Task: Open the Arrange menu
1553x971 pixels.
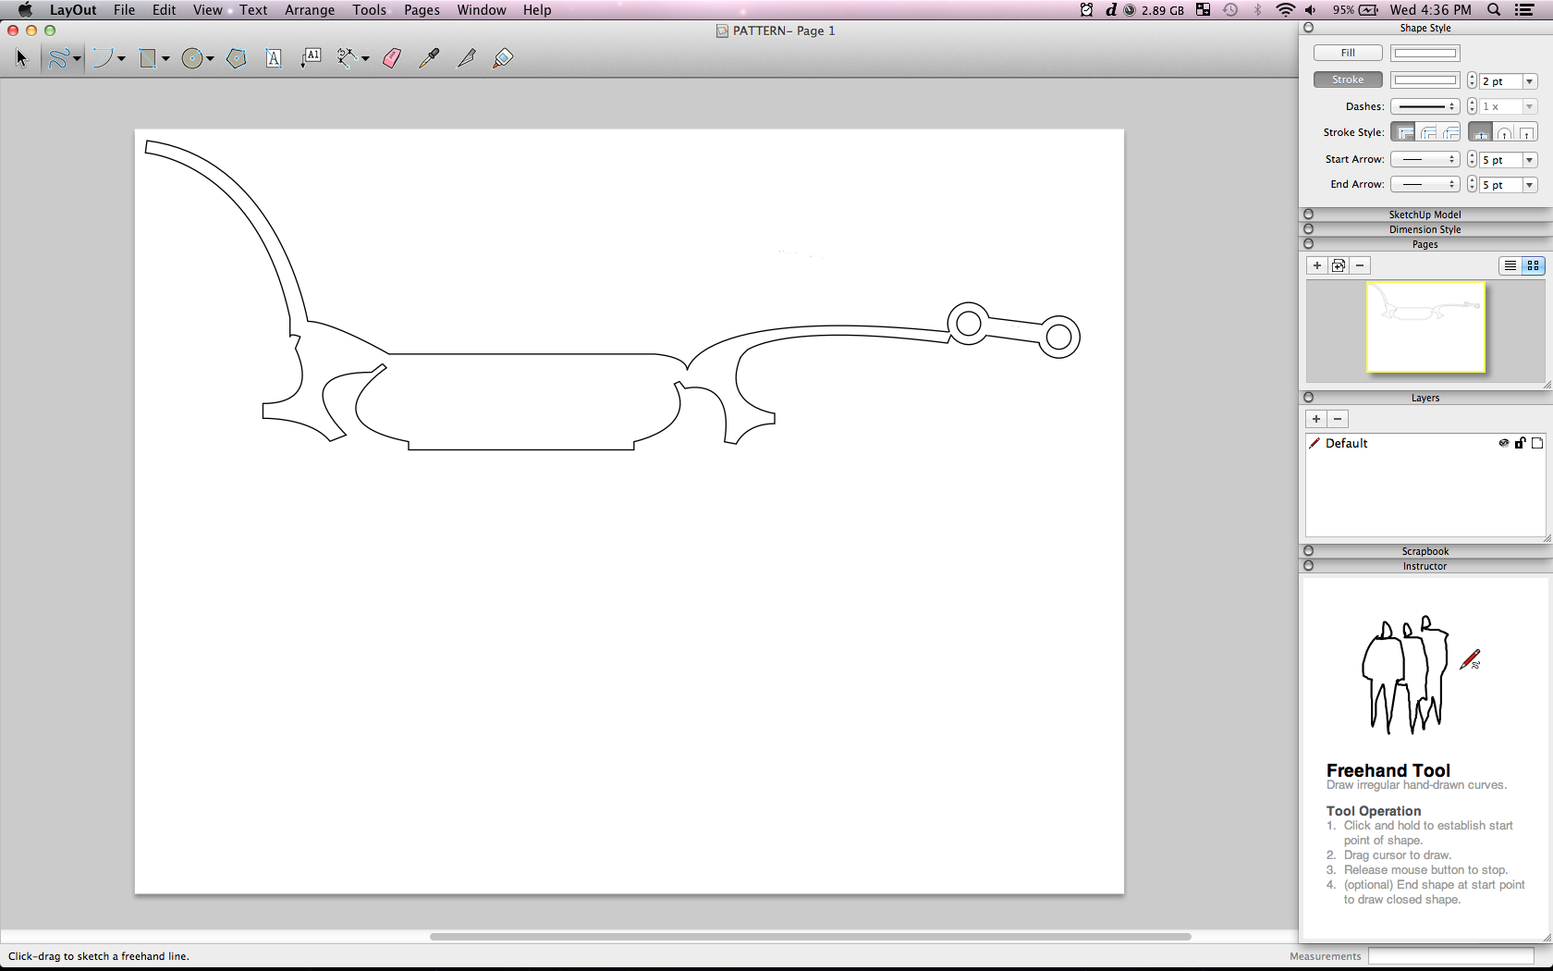Action: [x=310, y=10]
